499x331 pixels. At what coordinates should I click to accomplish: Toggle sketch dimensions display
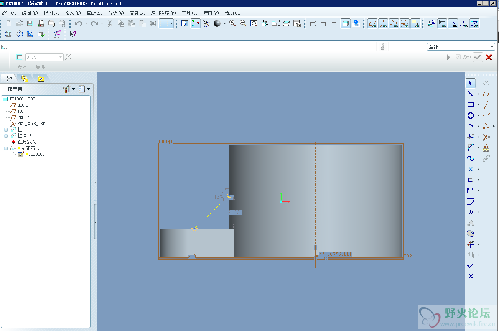point(443,24)
